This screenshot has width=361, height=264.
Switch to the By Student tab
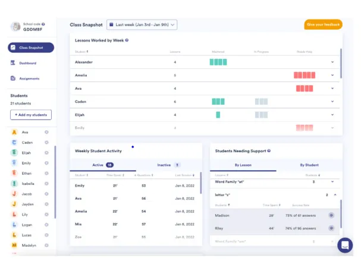point(309,165)
